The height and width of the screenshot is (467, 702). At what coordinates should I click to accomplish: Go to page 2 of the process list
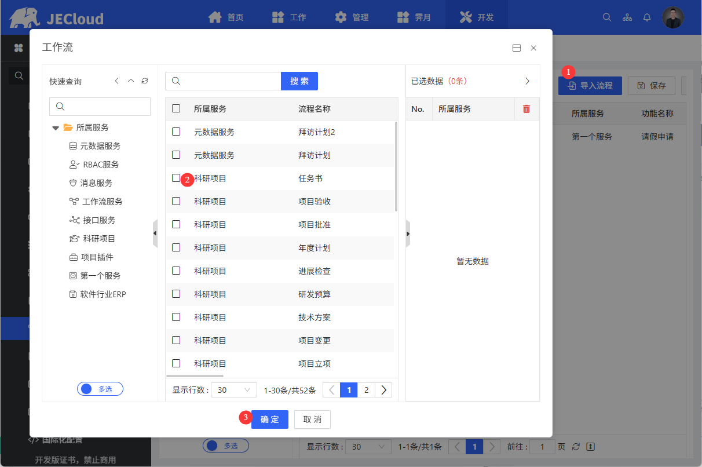[366, 390]
